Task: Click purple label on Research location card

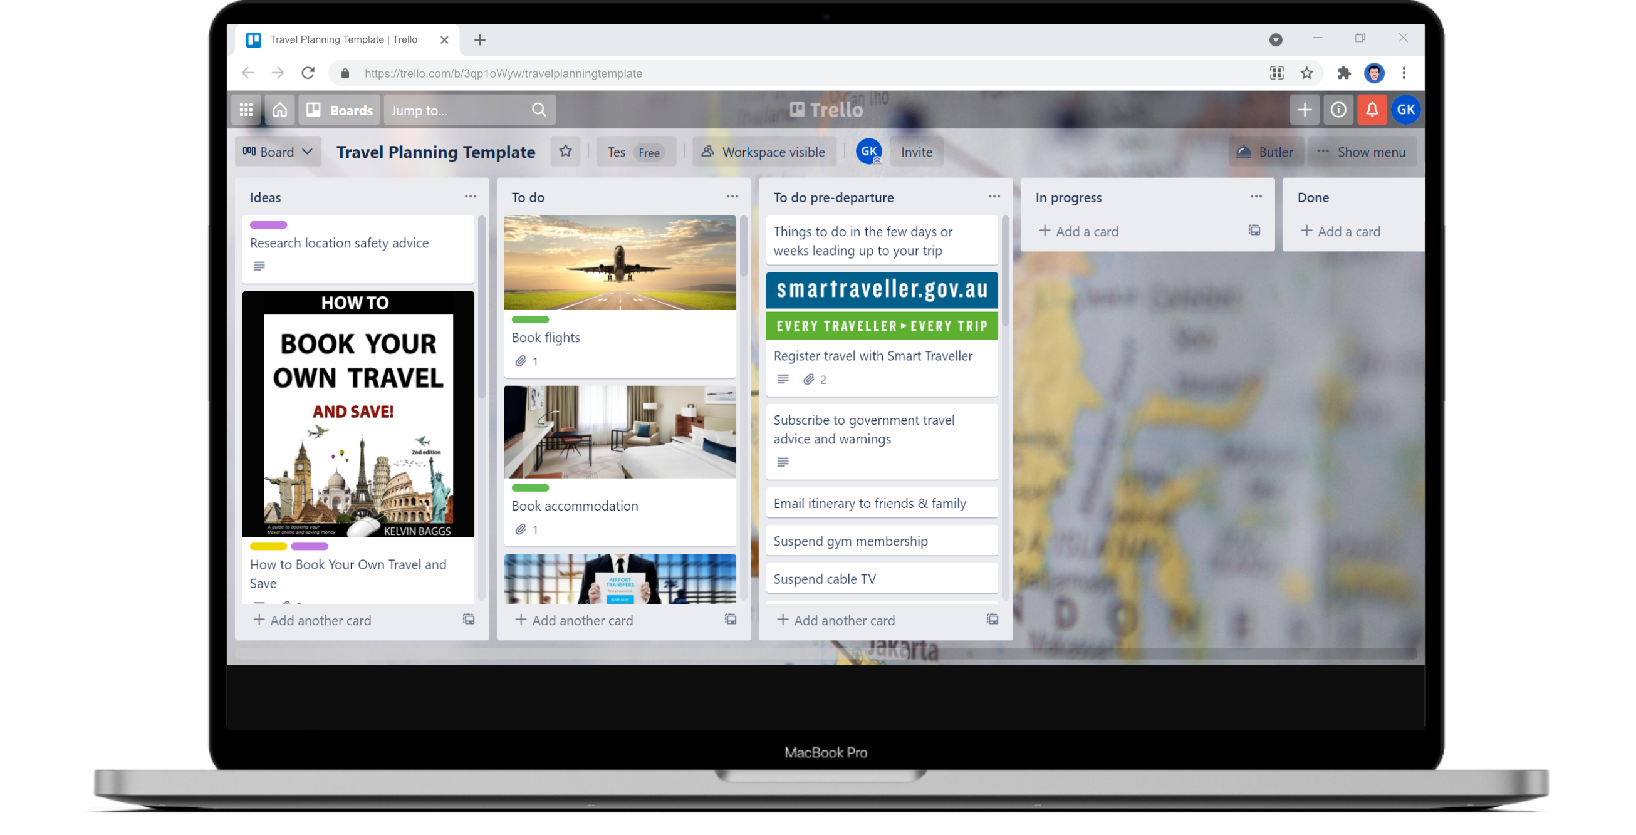Action: [269, 225]
